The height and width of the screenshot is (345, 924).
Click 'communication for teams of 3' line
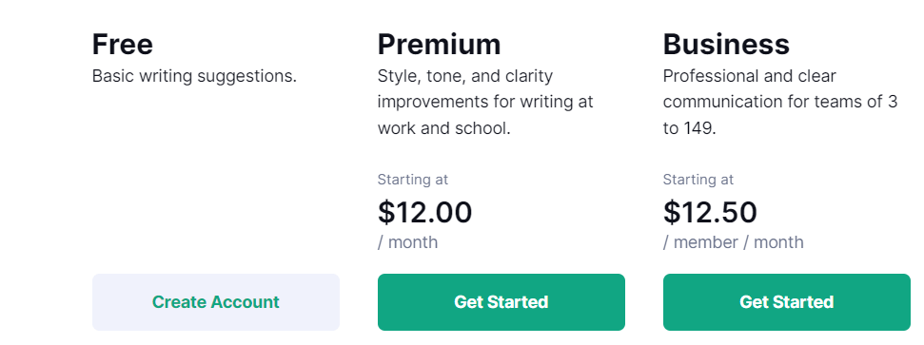click(x=780, y=102)
